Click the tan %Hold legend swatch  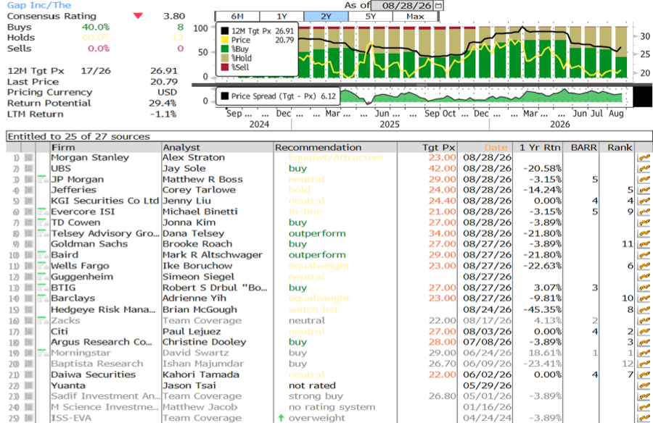click(x=225, y=58)
